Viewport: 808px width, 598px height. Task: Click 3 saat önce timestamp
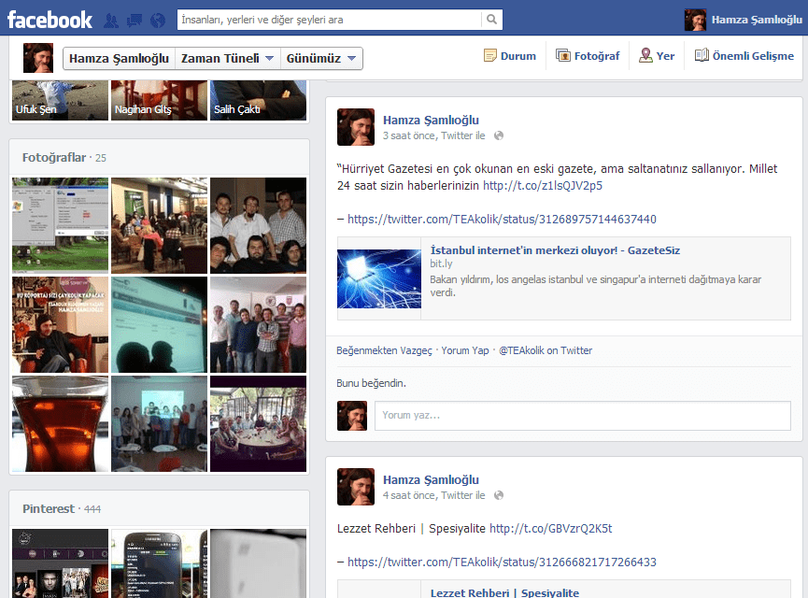pos(409,135)
